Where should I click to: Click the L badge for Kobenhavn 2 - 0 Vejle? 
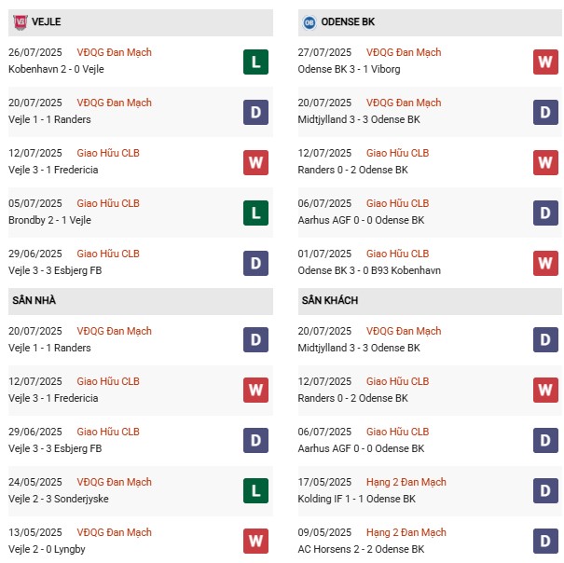click(x=255, y=62)
